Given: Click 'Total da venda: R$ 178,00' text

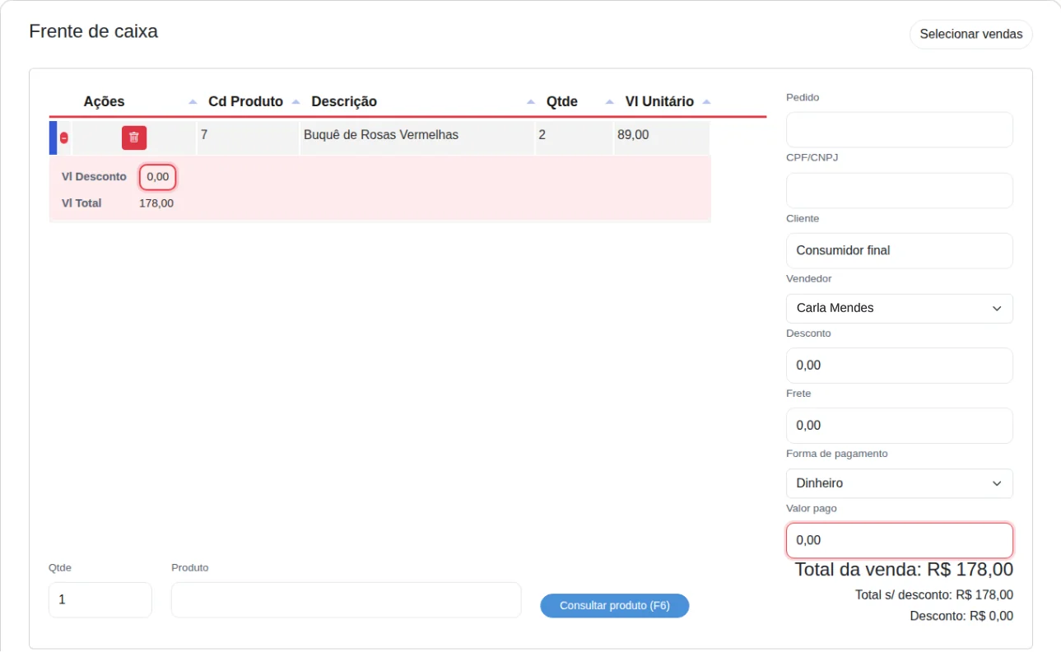Looking at the screenshot, I should click(x=904, y=569).
